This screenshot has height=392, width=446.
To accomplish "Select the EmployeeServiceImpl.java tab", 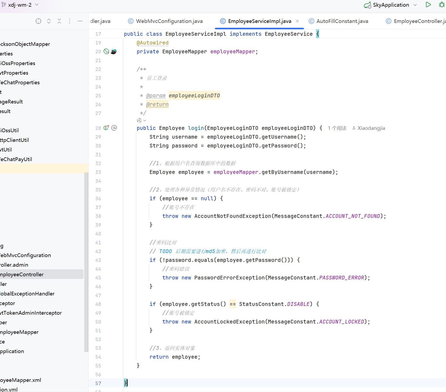I will (x=259, y=21).
